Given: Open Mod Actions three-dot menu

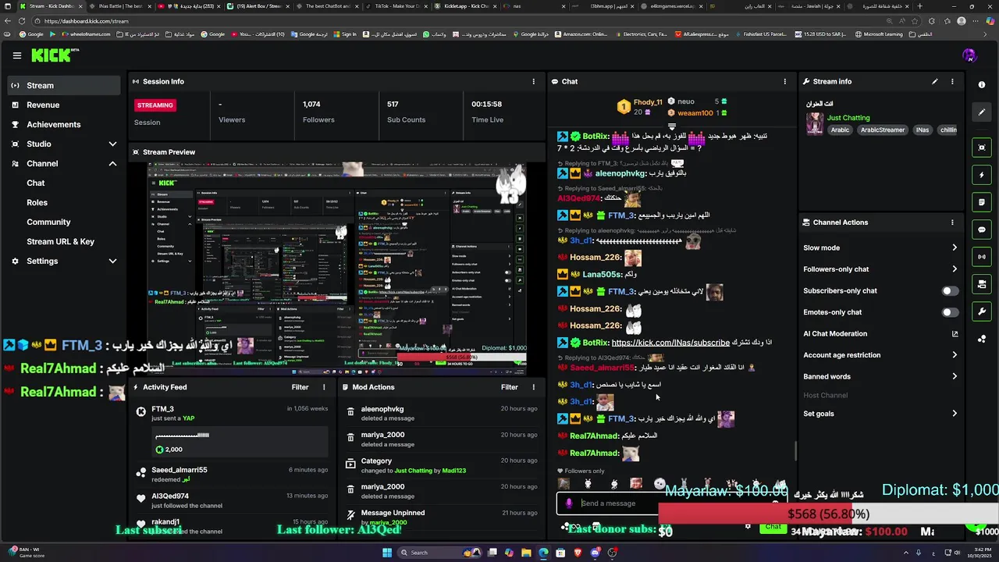Looking at the screenshot, I should click(x=534, y=387).
